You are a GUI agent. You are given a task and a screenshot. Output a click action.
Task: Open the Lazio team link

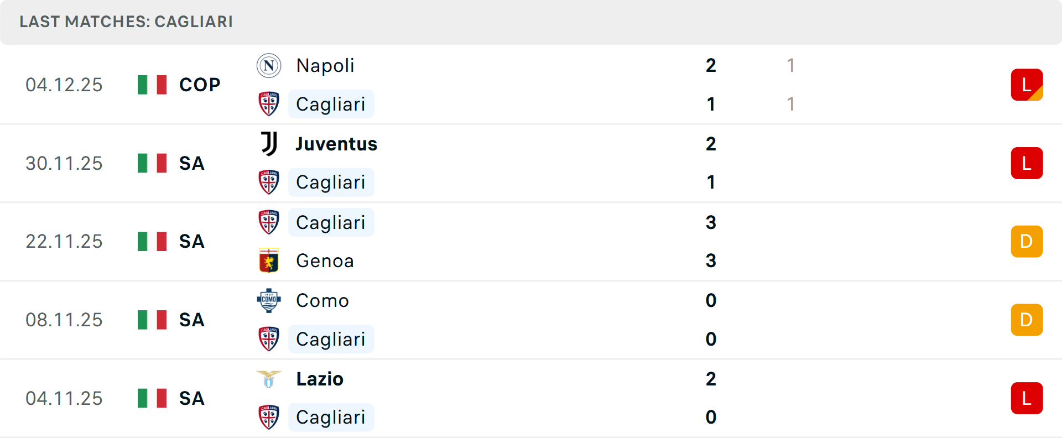coord(320,379)
